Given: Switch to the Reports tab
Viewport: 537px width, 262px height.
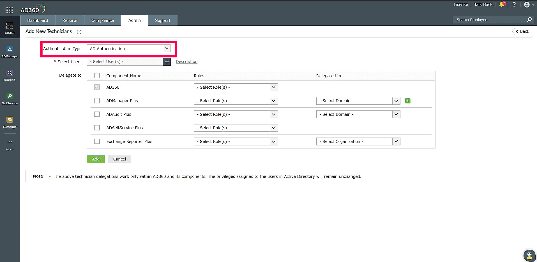Looking at the screenshot, I should 69,20.
